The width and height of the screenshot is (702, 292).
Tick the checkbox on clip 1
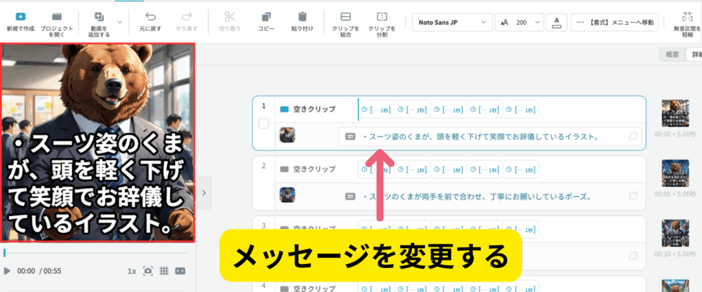264,123
